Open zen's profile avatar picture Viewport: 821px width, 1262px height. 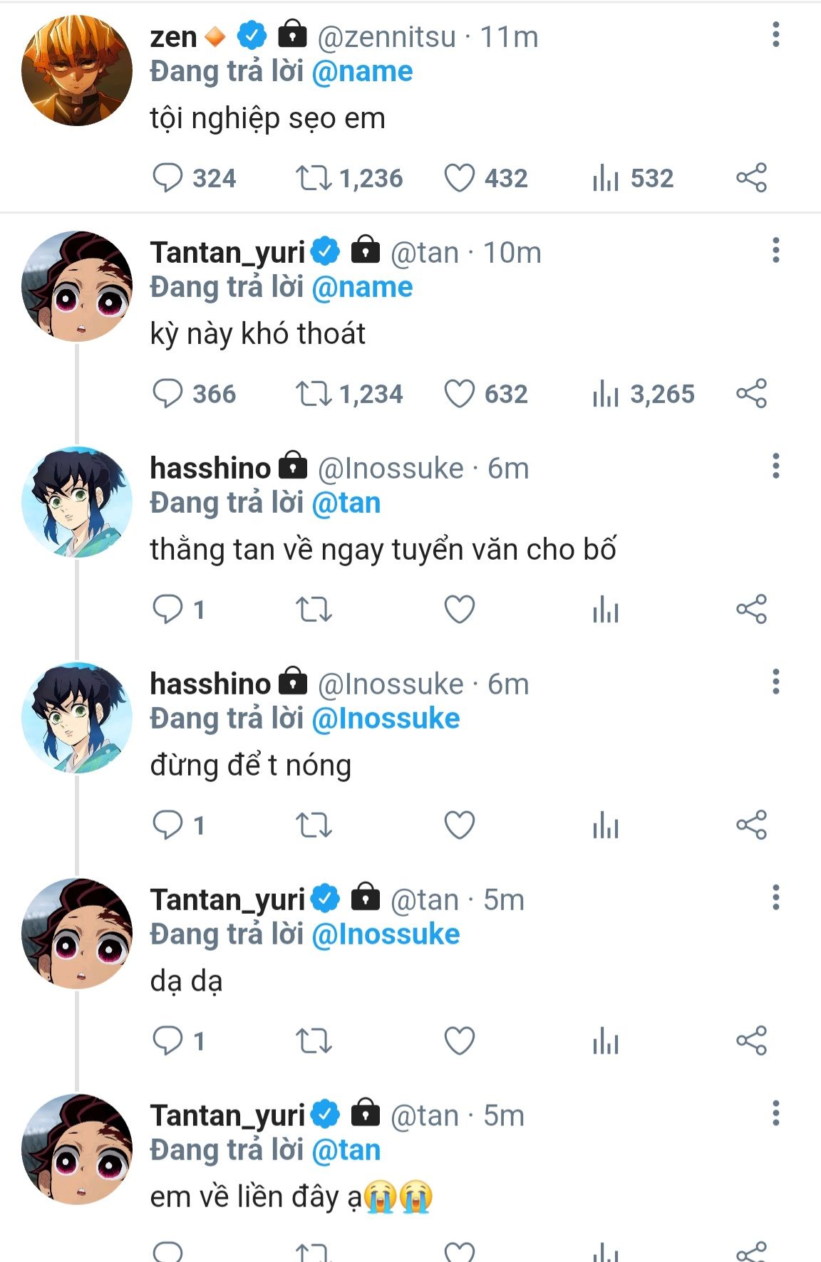[x=77, y=71]
